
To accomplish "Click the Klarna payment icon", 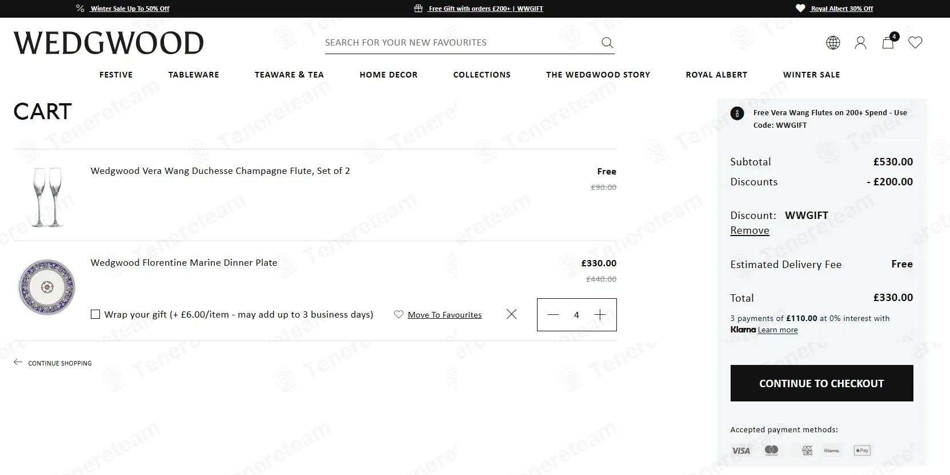I will (x=832, y=450).
